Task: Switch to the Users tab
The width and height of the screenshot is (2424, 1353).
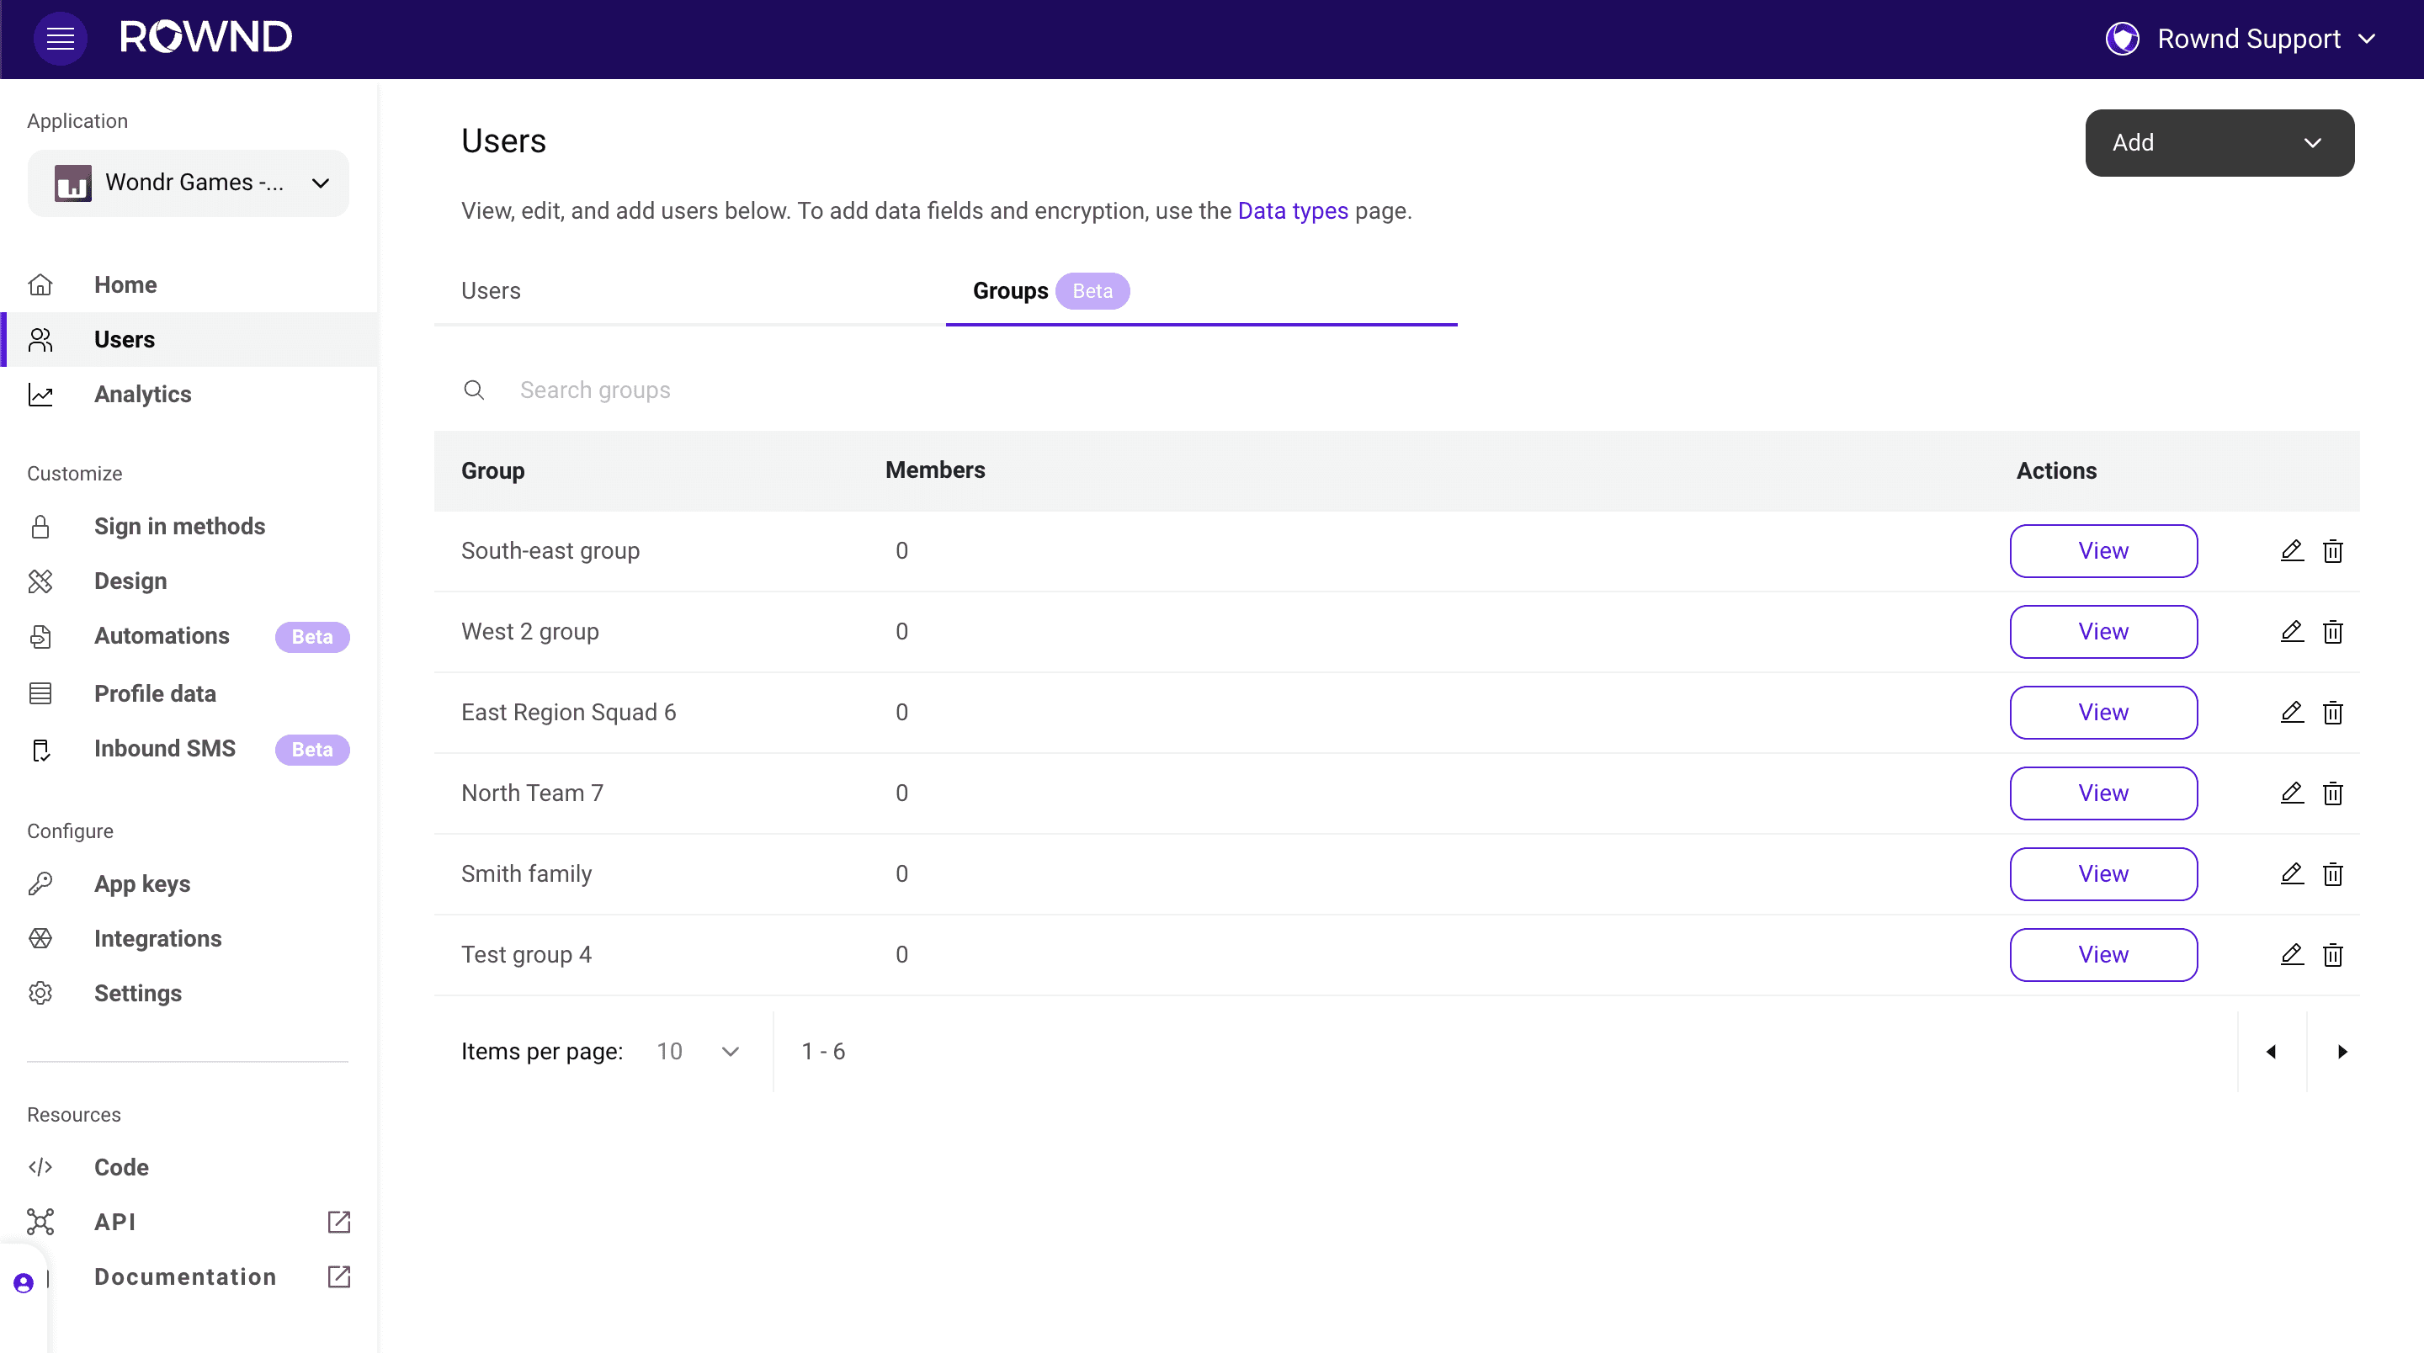Action: coord(492,291)
